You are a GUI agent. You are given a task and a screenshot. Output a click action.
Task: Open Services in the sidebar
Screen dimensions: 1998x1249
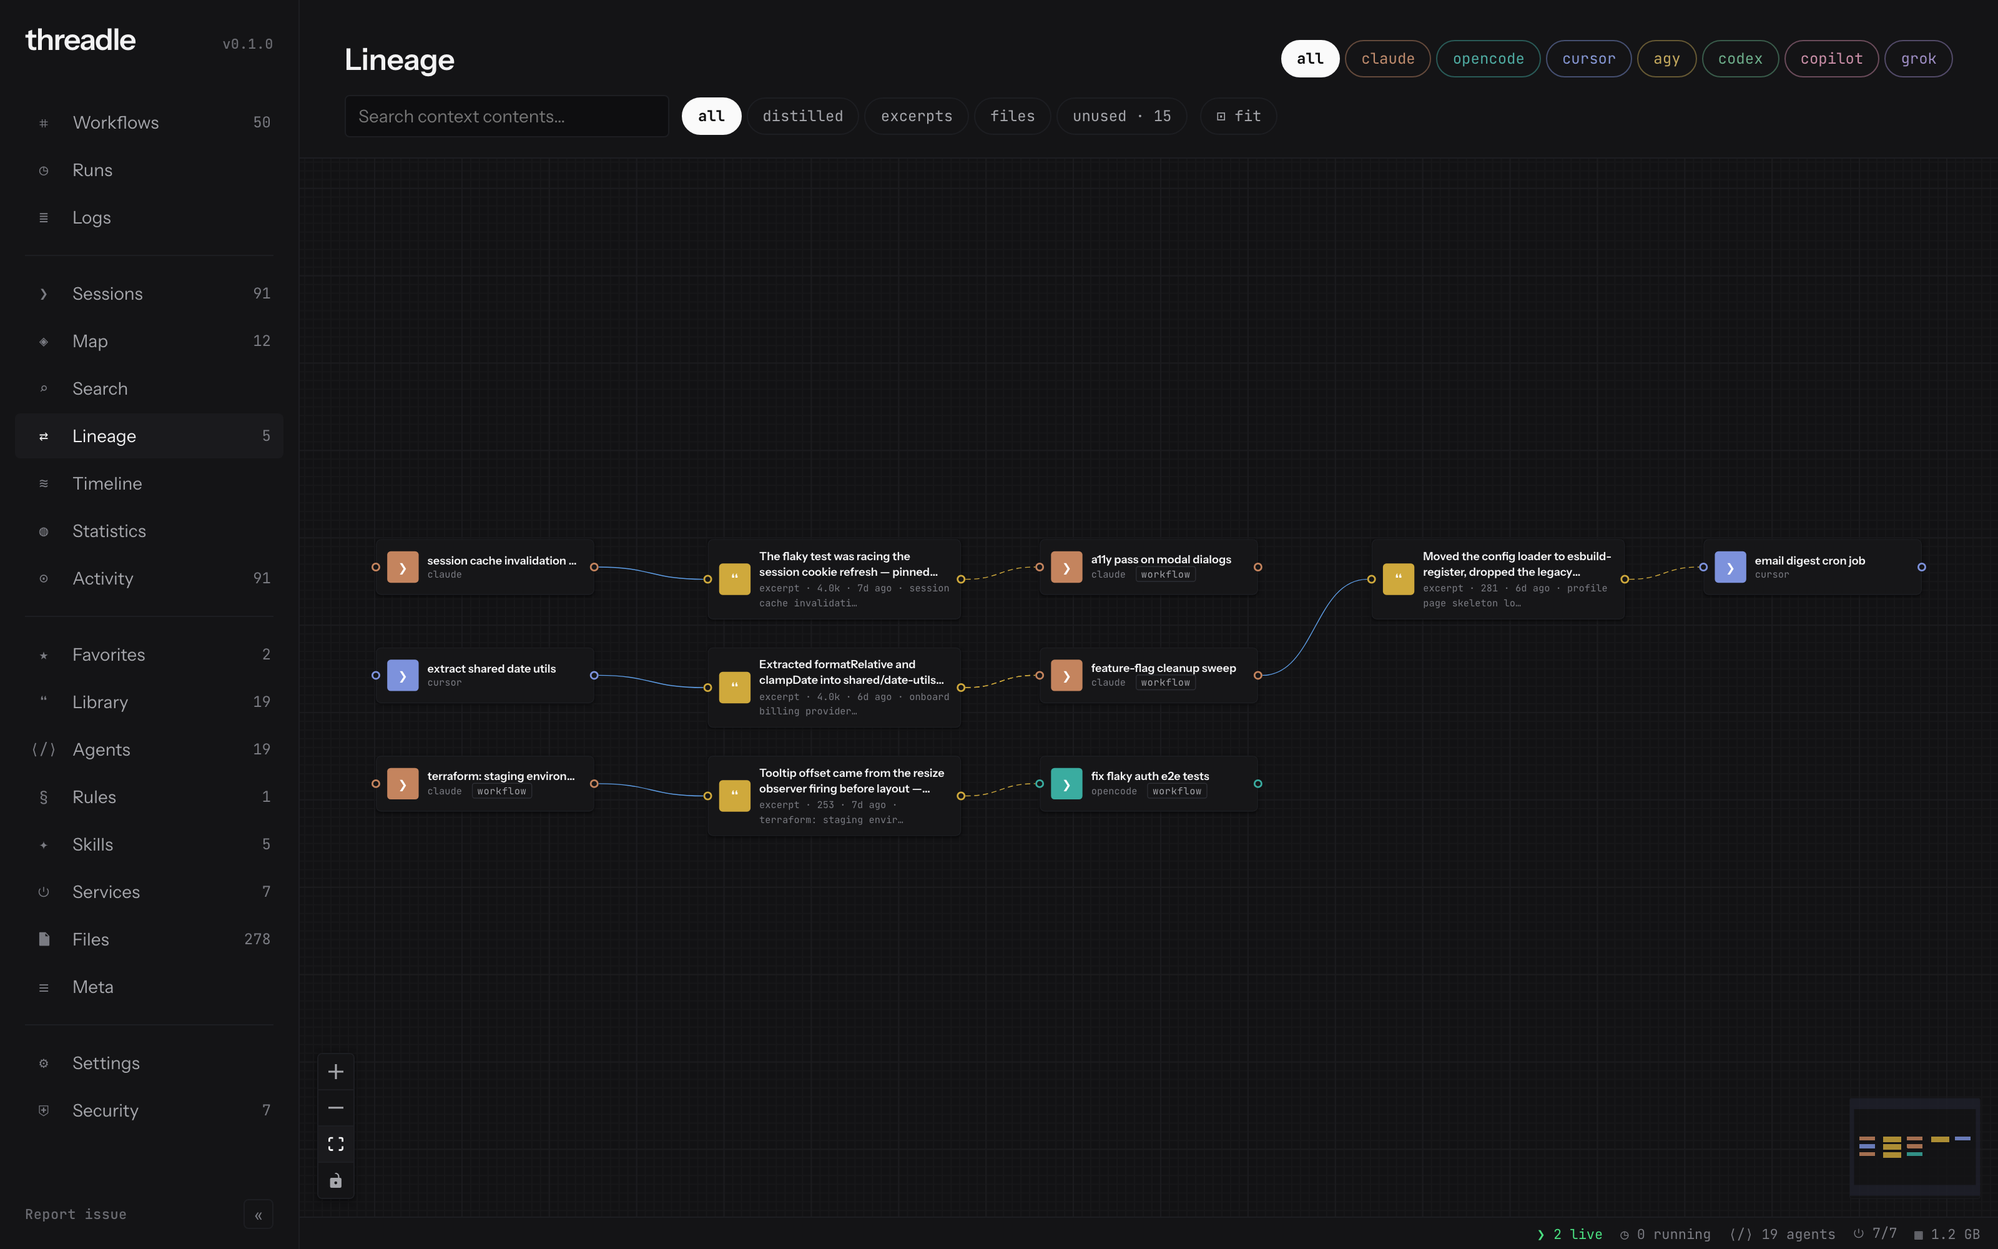[149, 892]
